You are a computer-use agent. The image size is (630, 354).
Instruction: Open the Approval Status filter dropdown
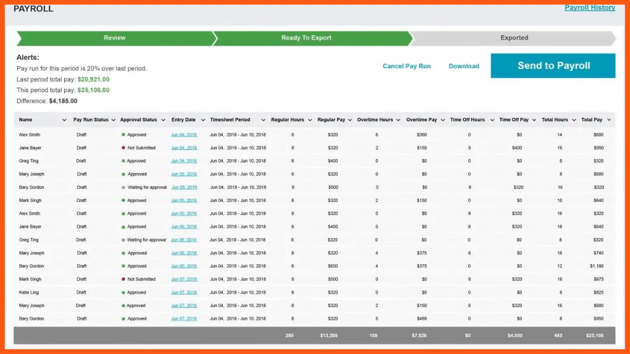[163, 120]
